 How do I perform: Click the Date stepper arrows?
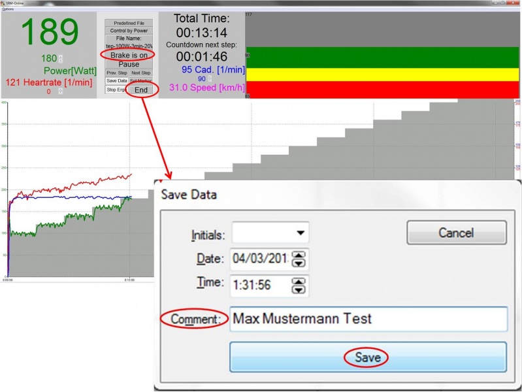[x=299, y=259]
